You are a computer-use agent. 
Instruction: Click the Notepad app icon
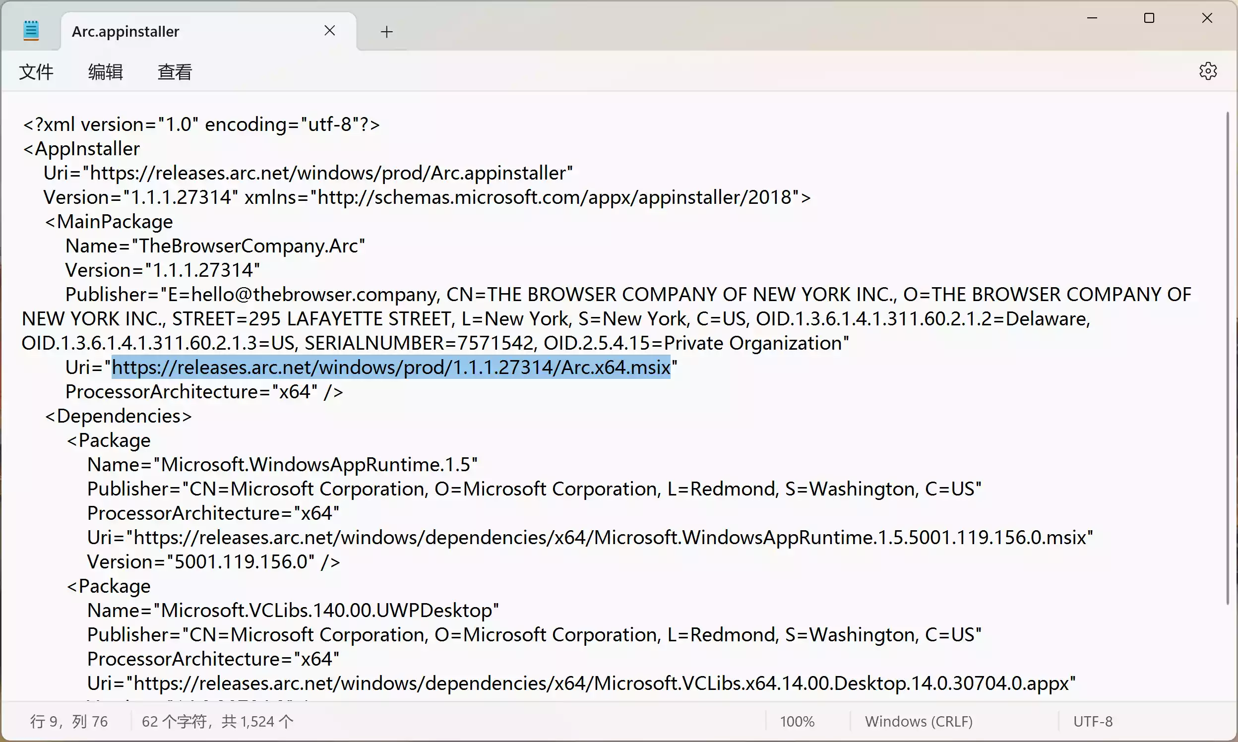pyautogui.click(x=31, y=31)
